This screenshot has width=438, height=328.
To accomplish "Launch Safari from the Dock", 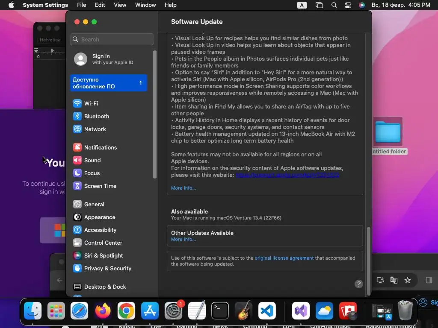I will (79, 310).
